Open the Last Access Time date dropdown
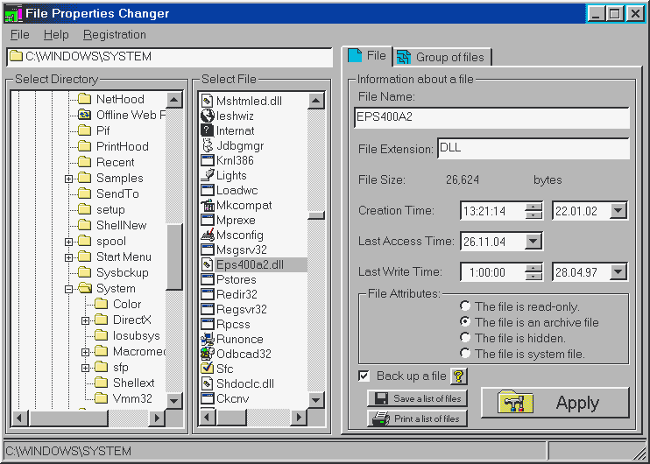Image resolution: width=650 pixels, height=464 pixels. [533, 241]
